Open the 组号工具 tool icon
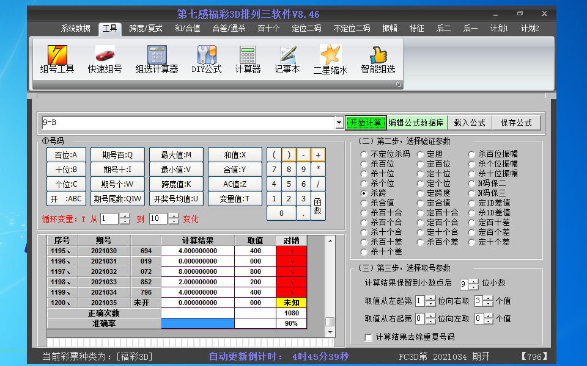The width and height of the screenshot is (587, 366). click(x=57, y=59)
